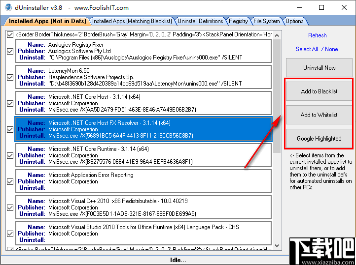This screenshot has width=356, height=265.
Task: Select Microsoft .NET Core Host FX Resolver entry
Action: click(x=143, y=129)
